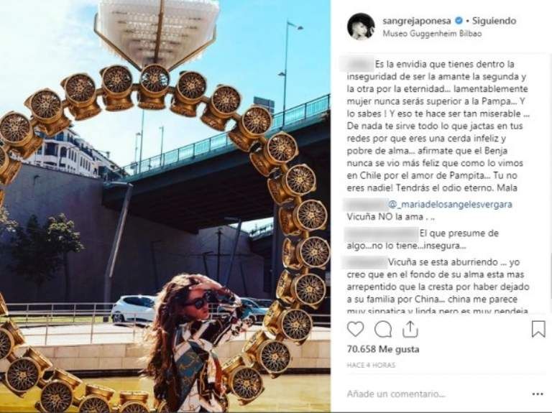Click the 'Hace 4 horas' timestamp
This screenshot has width=552, height=413.
pos(372,366)
